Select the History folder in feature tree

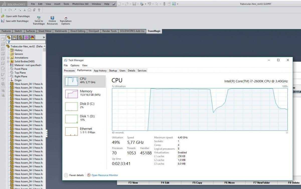[18, 50]
